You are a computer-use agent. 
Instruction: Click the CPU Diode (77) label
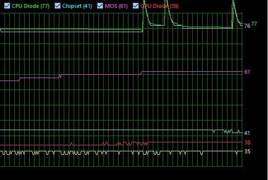[x=31, y=6]
